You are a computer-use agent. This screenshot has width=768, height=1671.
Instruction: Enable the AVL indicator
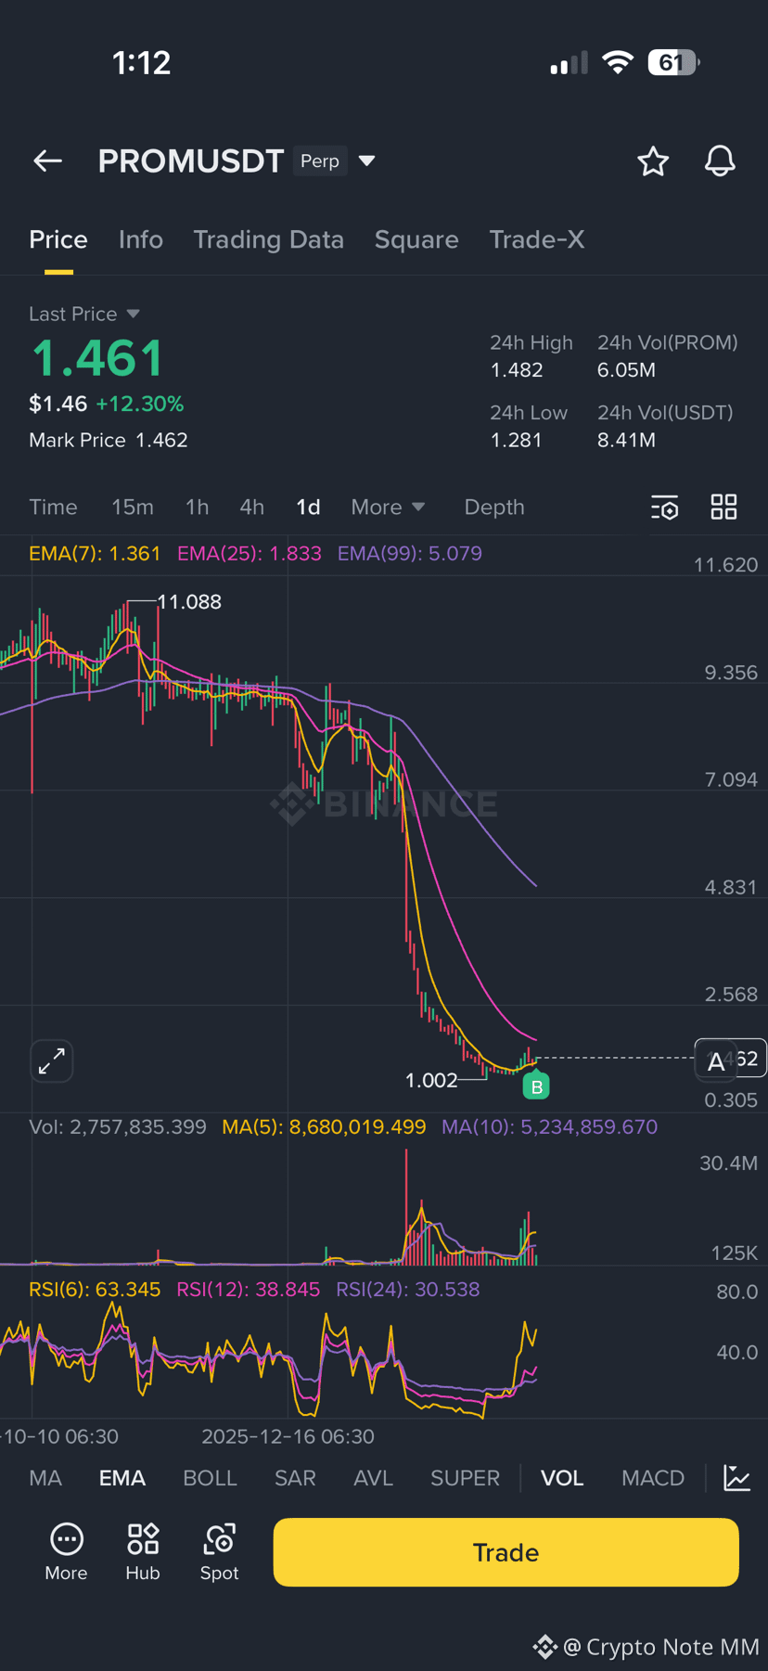pyautogui.click(x=374, y=1478)
